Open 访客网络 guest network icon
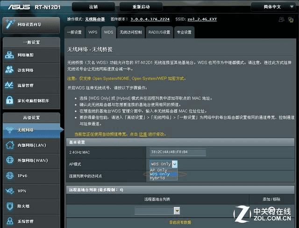Viewport: 299px width, 228px height. pos(9,70)
